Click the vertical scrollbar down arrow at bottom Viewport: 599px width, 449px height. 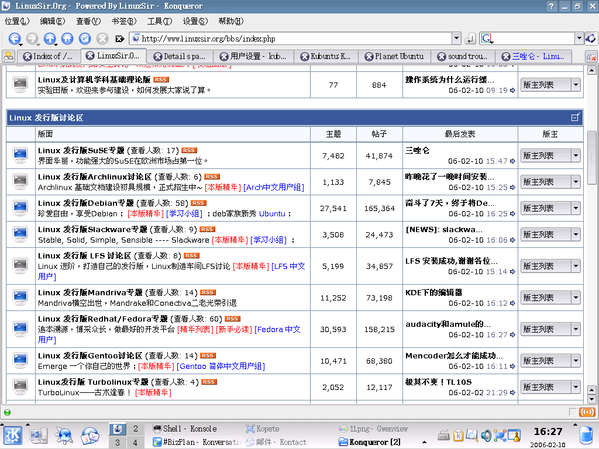[592, 399]
